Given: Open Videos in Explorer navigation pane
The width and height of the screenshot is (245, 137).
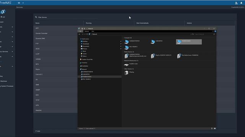Looking at the screenshot, I should click(x=85, y=56).
